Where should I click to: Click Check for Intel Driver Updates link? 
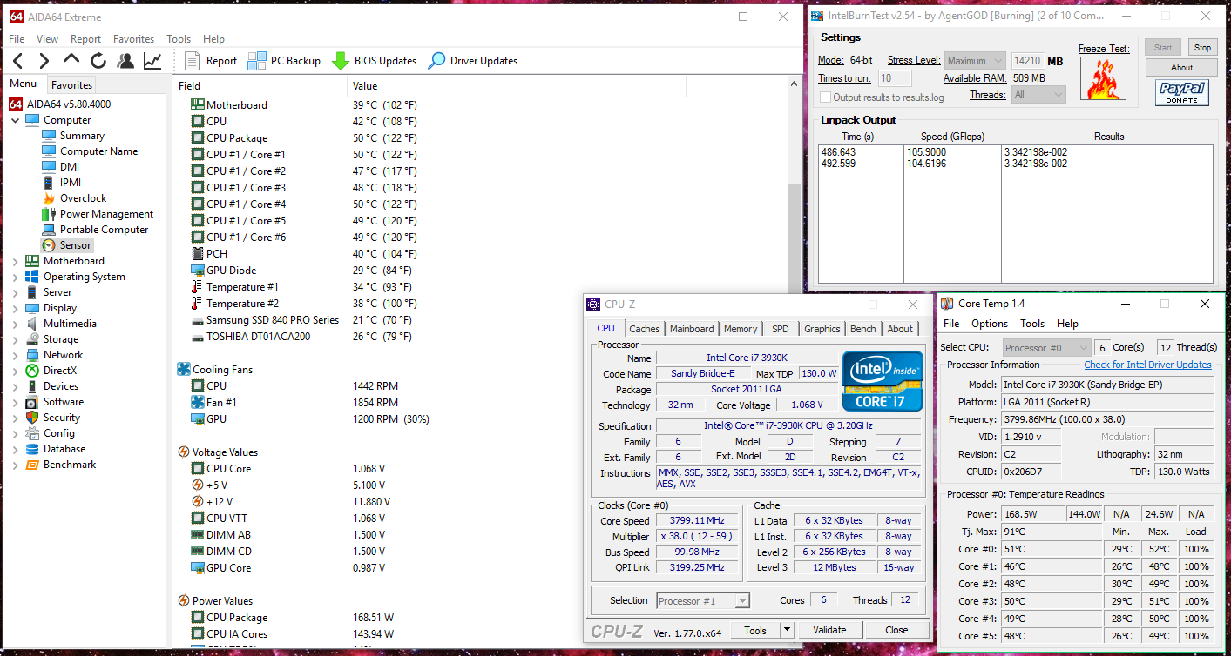(1147, 365)
